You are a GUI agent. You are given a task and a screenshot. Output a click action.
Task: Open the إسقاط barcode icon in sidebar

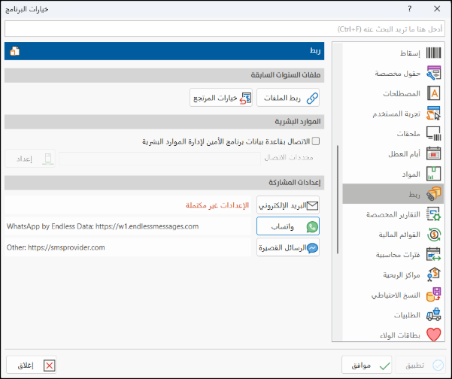point(433,53)
